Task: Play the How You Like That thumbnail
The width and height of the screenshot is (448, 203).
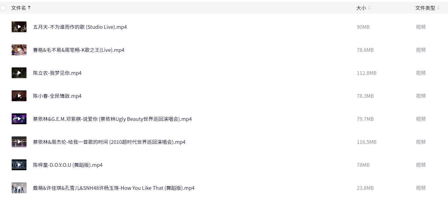Action: (19, 188)
